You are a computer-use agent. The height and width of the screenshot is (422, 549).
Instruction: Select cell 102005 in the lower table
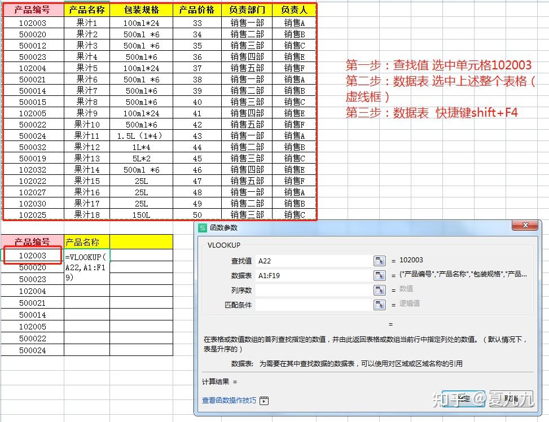[x=33, y=327]
